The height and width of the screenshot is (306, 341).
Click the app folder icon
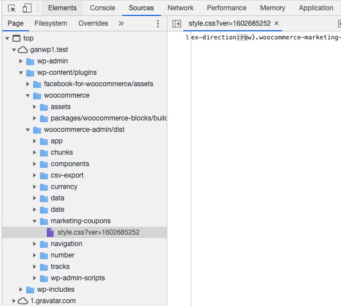44,141
